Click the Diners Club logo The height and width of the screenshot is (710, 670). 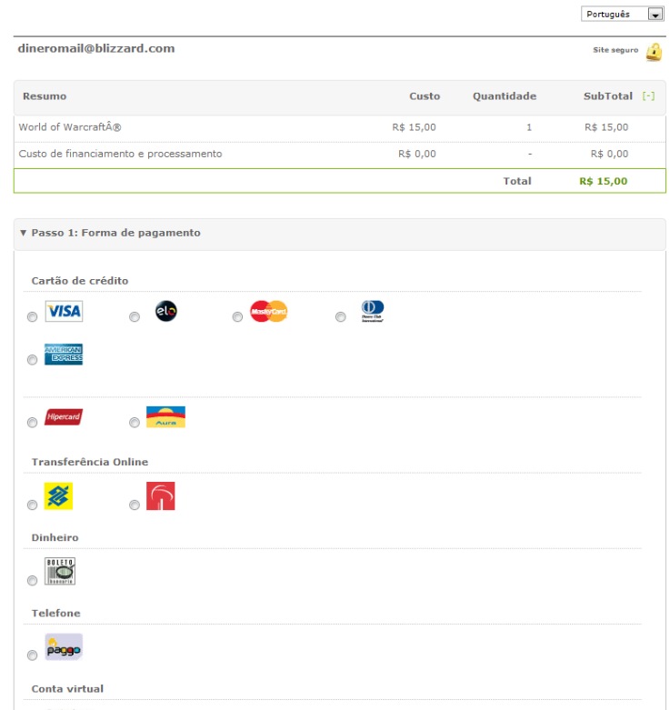click(372, 311)
